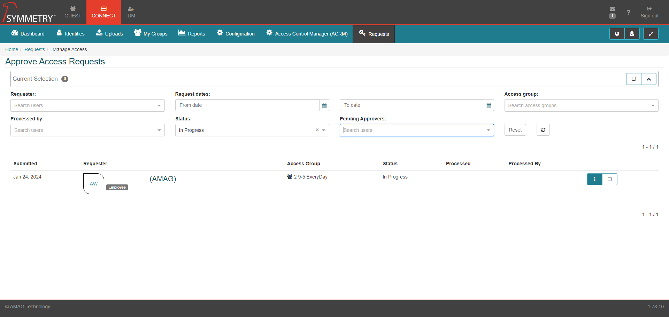Switch to the CONNECT module
669x317 pixels.
(x=103, y=12)
